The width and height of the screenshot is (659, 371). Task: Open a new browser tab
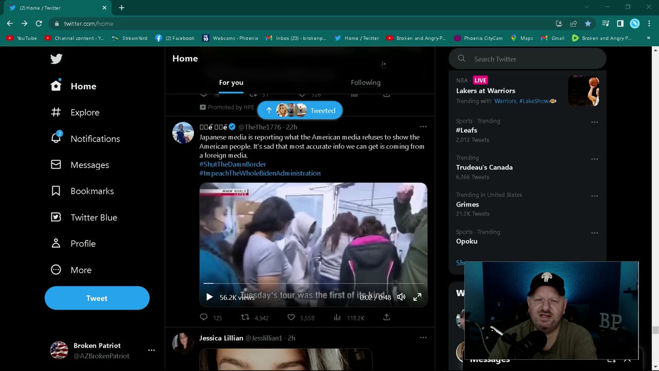(x=122, y=8)
